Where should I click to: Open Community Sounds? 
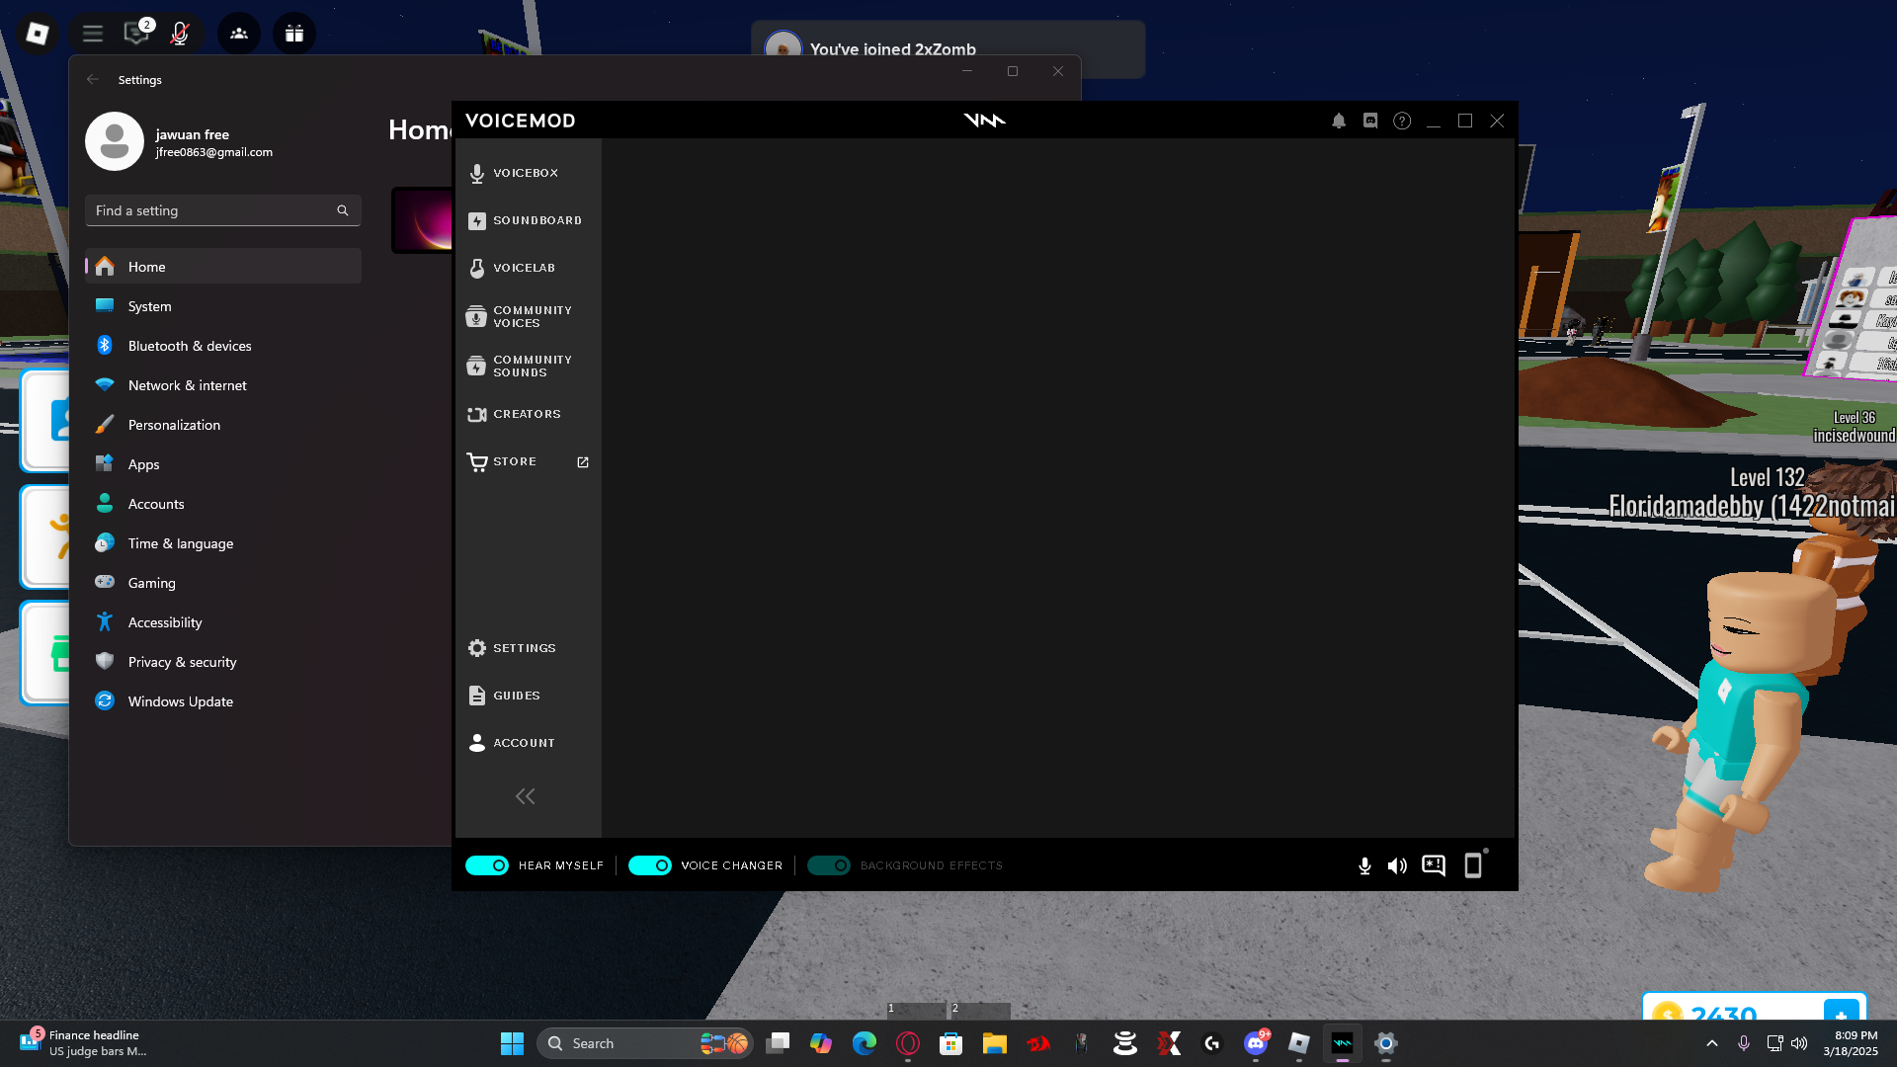[529, 366]
